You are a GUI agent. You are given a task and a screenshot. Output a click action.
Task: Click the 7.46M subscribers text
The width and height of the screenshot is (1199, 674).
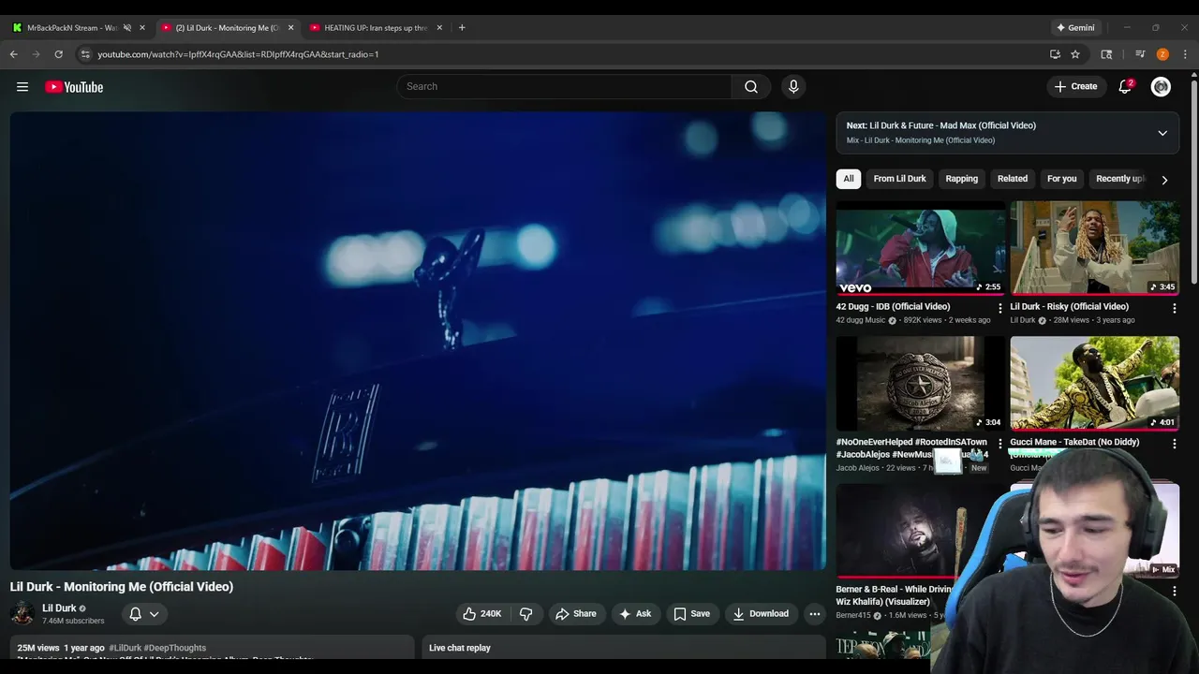tap(73, 621)
